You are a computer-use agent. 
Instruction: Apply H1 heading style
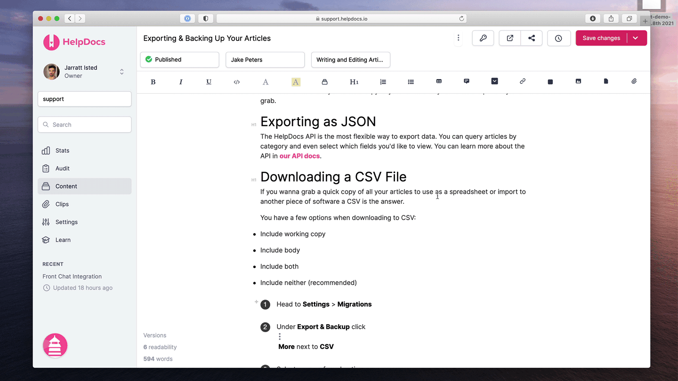point(354,82)
